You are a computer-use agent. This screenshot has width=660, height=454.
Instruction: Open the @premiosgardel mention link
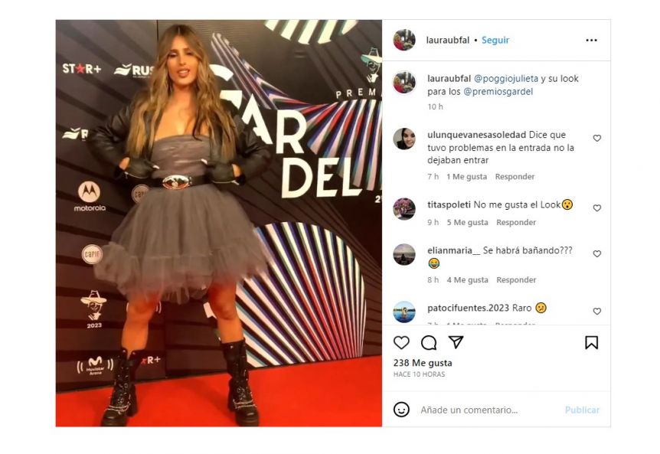[498, 92]
